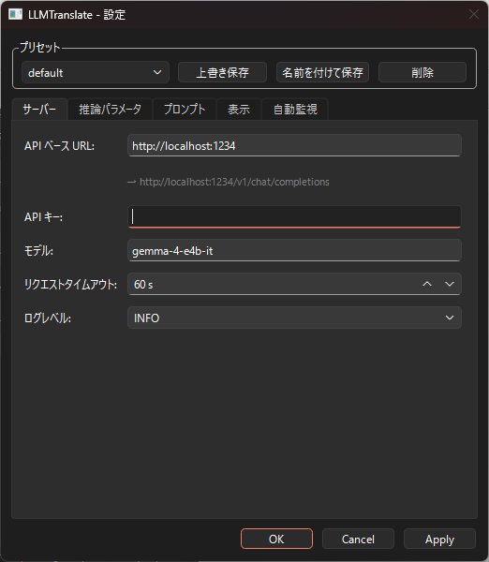
Task: Switch to the サーバー tab
Action: click(x=39, y=109)
